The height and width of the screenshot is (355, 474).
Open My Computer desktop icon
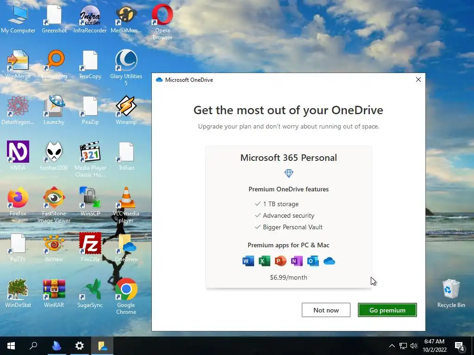click(x=18, y=18)
